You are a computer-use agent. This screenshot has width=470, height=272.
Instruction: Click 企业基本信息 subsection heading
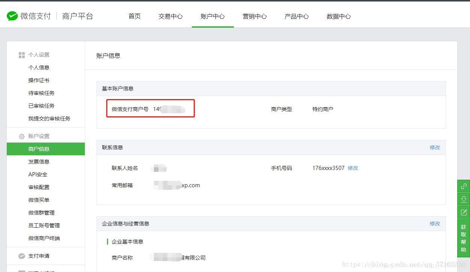(x=128, y=242)
